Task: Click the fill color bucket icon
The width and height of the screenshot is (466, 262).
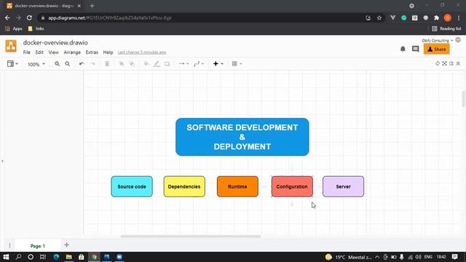Action: point(146,64)
